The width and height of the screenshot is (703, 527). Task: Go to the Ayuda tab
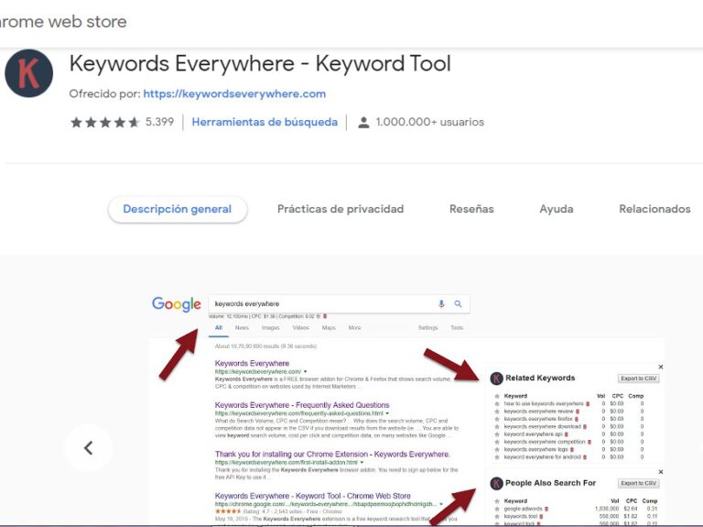(x=557, y=209)
